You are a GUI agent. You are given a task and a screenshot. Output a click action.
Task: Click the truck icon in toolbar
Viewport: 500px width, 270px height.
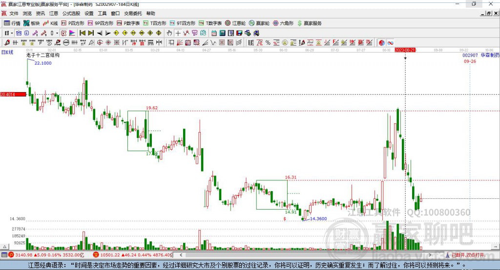coord(256,33)
